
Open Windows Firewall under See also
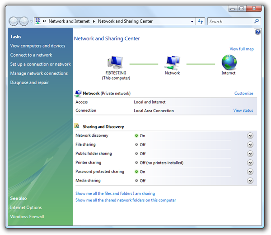(27, 216)
